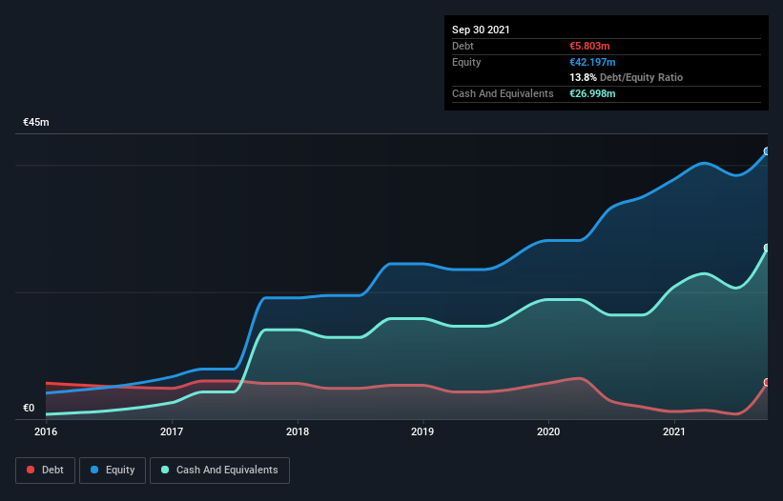Click the Equity endpoint marker for Sep 2021
783x501 pixels.
tap(767, 151)
